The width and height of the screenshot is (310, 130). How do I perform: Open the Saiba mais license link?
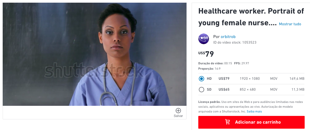(x=254, y=111)
